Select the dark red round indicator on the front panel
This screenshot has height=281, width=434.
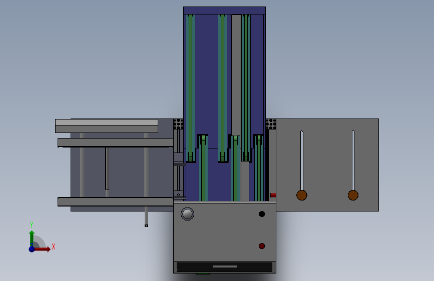click(262, 246)
